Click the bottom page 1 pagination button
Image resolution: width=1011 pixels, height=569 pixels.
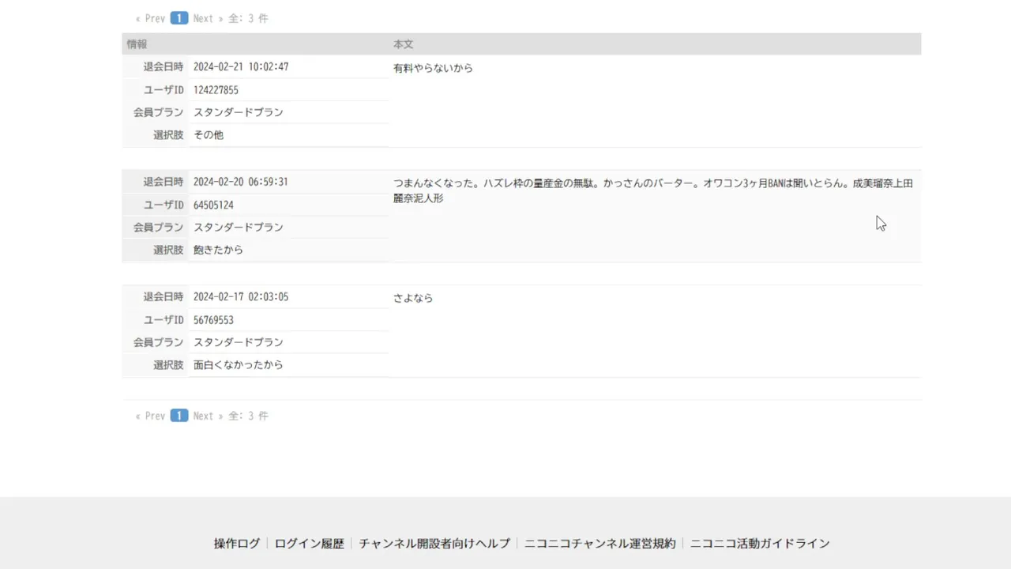(179, 416)
